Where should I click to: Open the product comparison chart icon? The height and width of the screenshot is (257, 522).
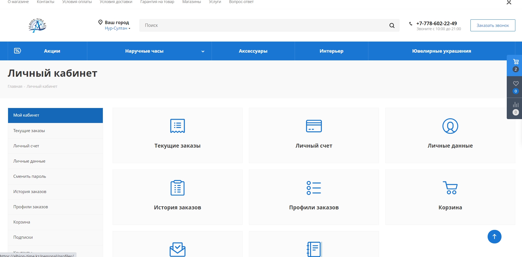tap(516, 105)
